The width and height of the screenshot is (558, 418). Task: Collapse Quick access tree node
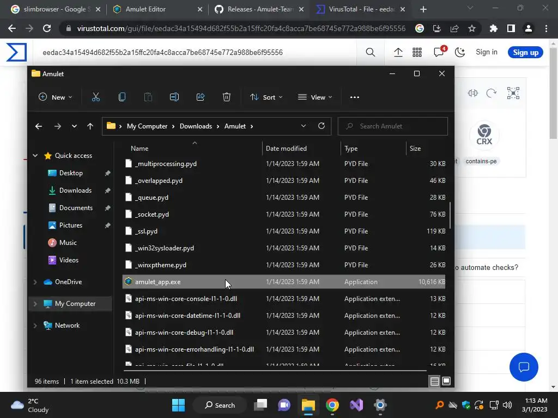[x=35, y=155]
